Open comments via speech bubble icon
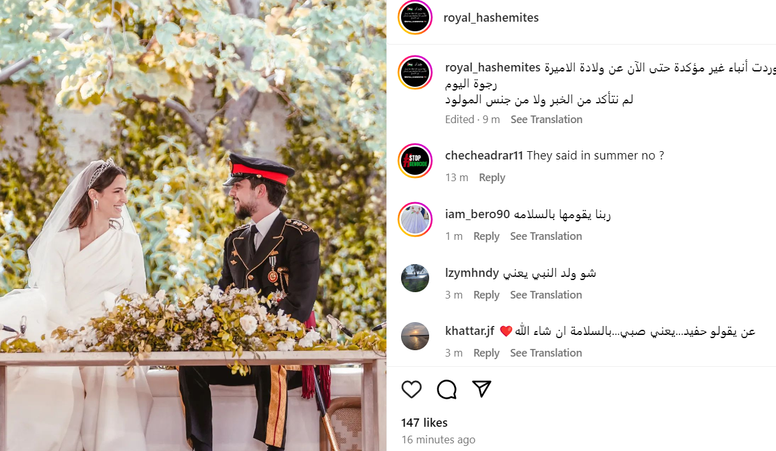The image size is (776, 451). point(447,389)
